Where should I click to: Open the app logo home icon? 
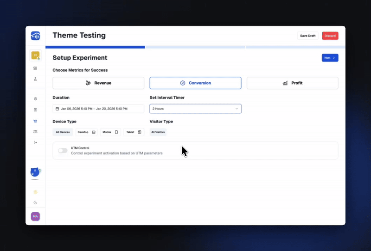tap(35, 36)
